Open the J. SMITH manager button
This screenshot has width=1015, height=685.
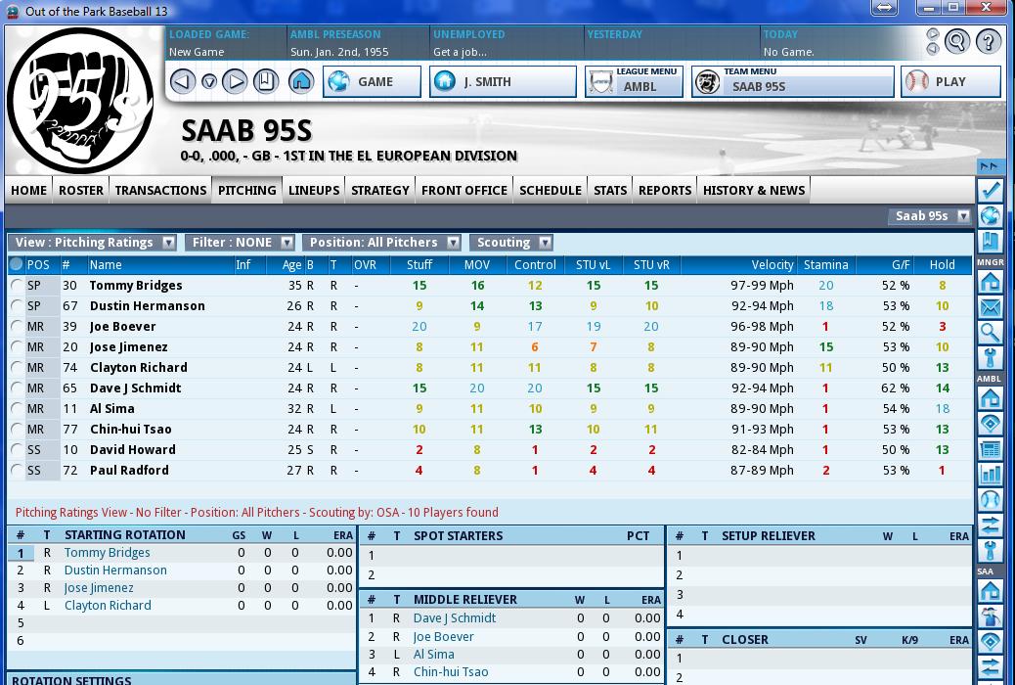[503, 81]
